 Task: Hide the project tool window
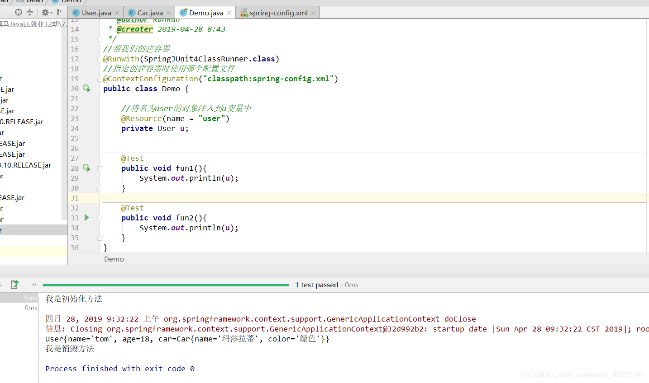tap(60, 12)
